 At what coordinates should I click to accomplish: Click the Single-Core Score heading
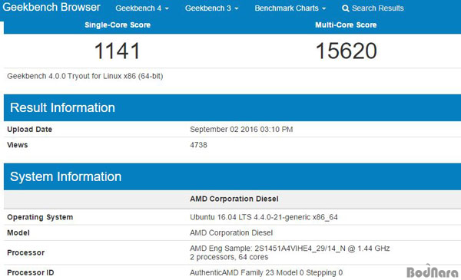pyautogui.click(x=118, y=25)
